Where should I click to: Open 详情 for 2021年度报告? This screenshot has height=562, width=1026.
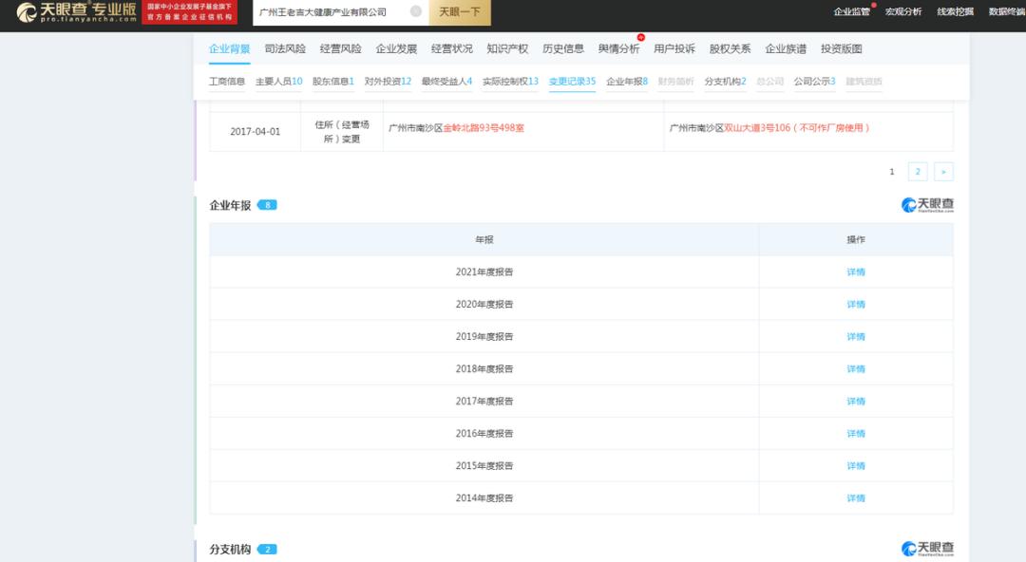[856, 272]
